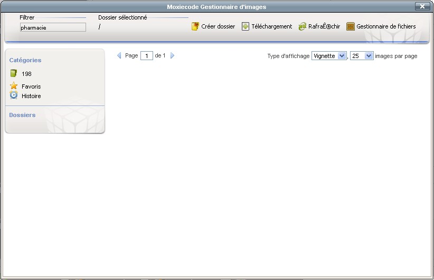This screenshot has width=434, height=280.
Task: Click the Téléchargement plus icon
Action: coord(245,26)
